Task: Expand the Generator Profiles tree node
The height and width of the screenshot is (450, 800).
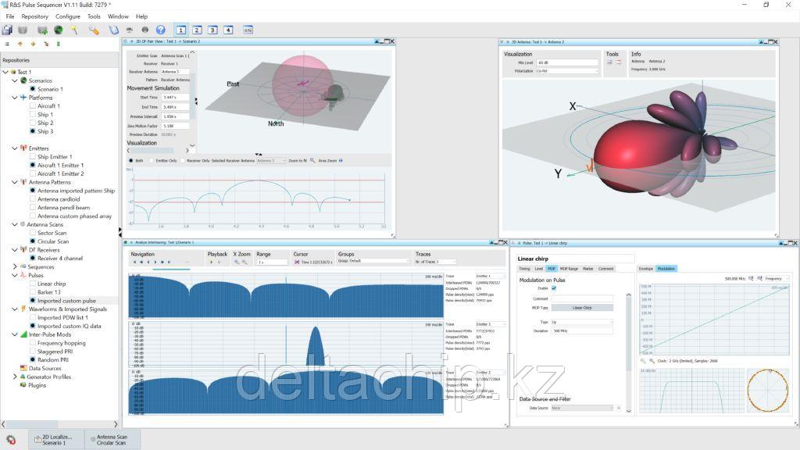Action: [15, 377]
